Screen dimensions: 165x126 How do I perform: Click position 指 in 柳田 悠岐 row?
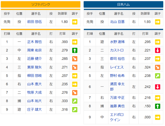coord(19,76)
